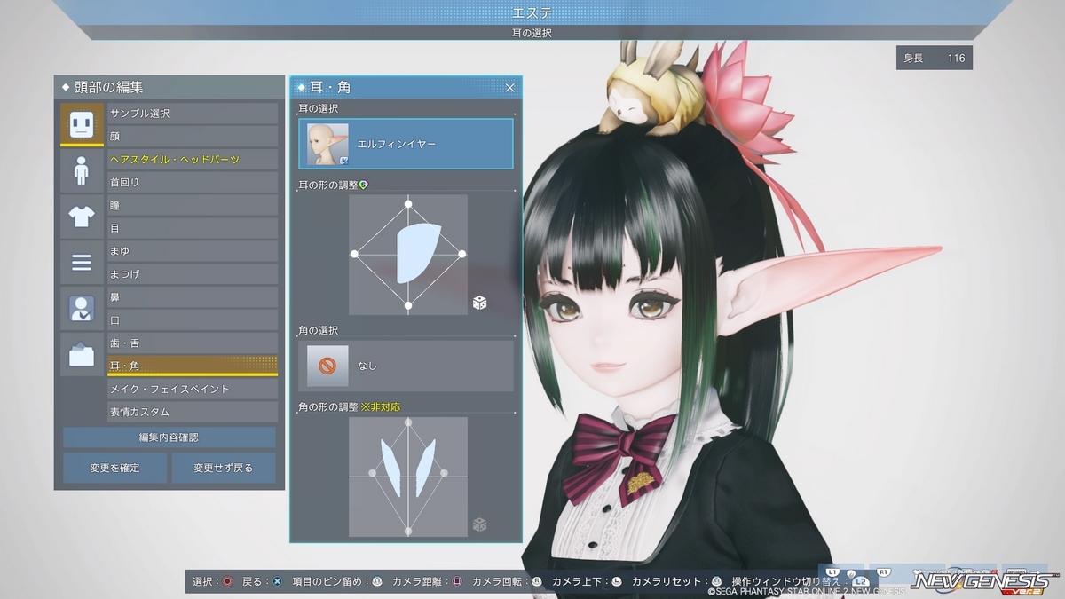
Task: Click bottom handle of ear shape adjuster
Action: coord(408,306)
